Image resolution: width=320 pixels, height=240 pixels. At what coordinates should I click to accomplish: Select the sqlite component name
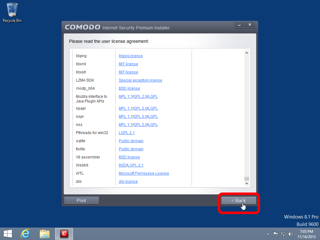(81, 141)
